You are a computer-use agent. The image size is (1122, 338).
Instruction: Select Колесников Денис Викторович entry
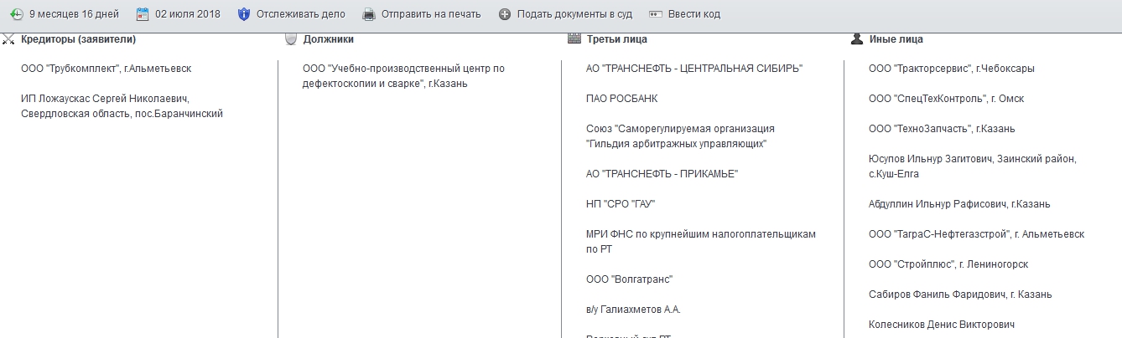click(943, 325)
